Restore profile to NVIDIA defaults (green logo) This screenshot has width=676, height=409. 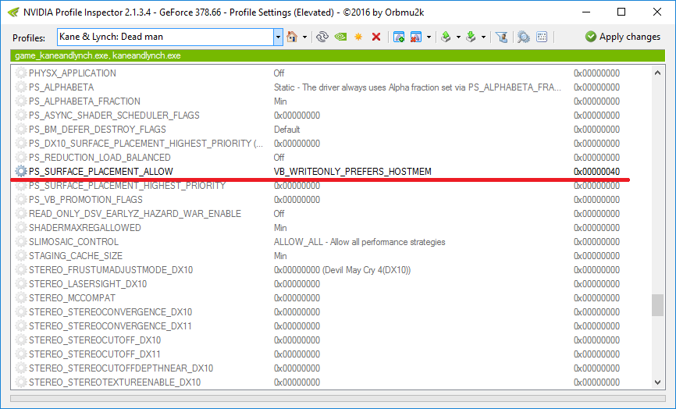(x=340, y=37)
